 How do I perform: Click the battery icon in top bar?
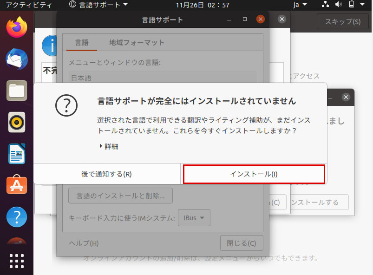[x=351, y=4]
